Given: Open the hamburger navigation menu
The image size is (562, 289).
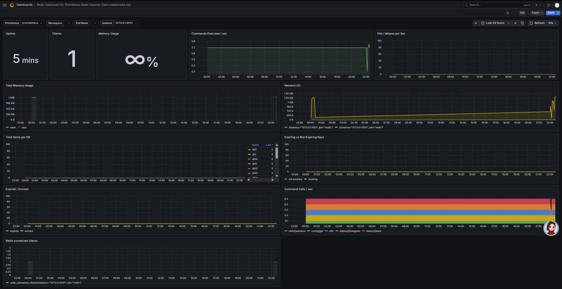Looking at the screenshot, I should (5, 5).
